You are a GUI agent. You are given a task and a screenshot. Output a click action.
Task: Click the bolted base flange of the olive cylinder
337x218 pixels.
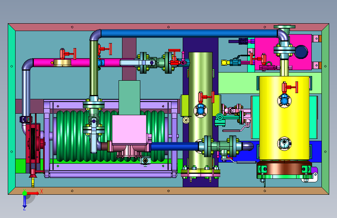click(x=201, y=173)
